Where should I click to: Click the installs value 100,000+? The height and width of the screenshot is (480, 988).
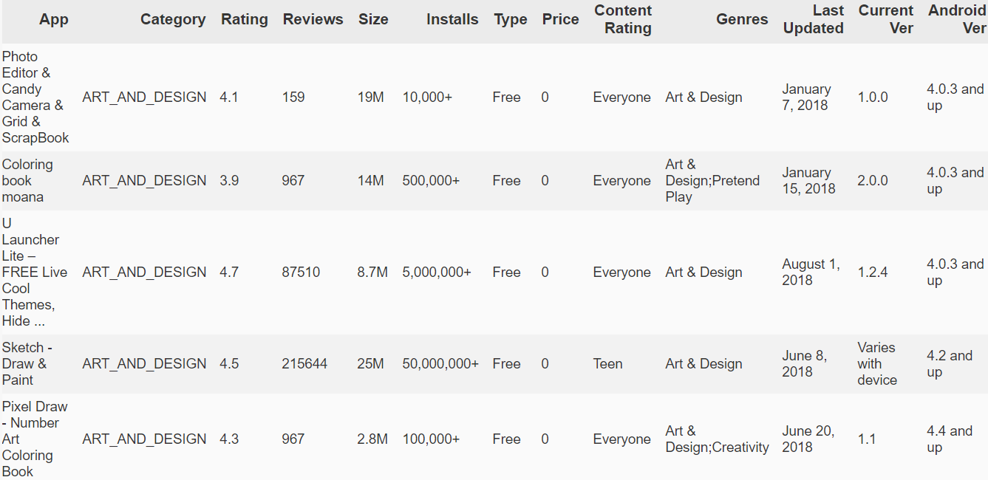tap(432, 439)
